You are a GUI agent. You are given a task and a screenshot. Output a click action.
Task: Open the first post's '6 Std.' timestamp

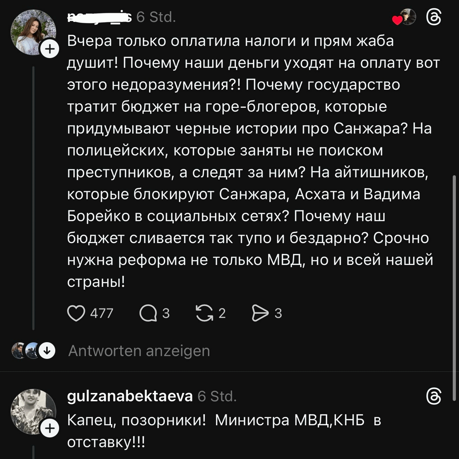[x=156, y=17]
